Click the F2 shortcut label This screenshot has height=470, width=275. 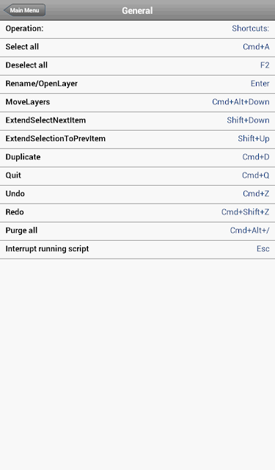tap(265, 65)
